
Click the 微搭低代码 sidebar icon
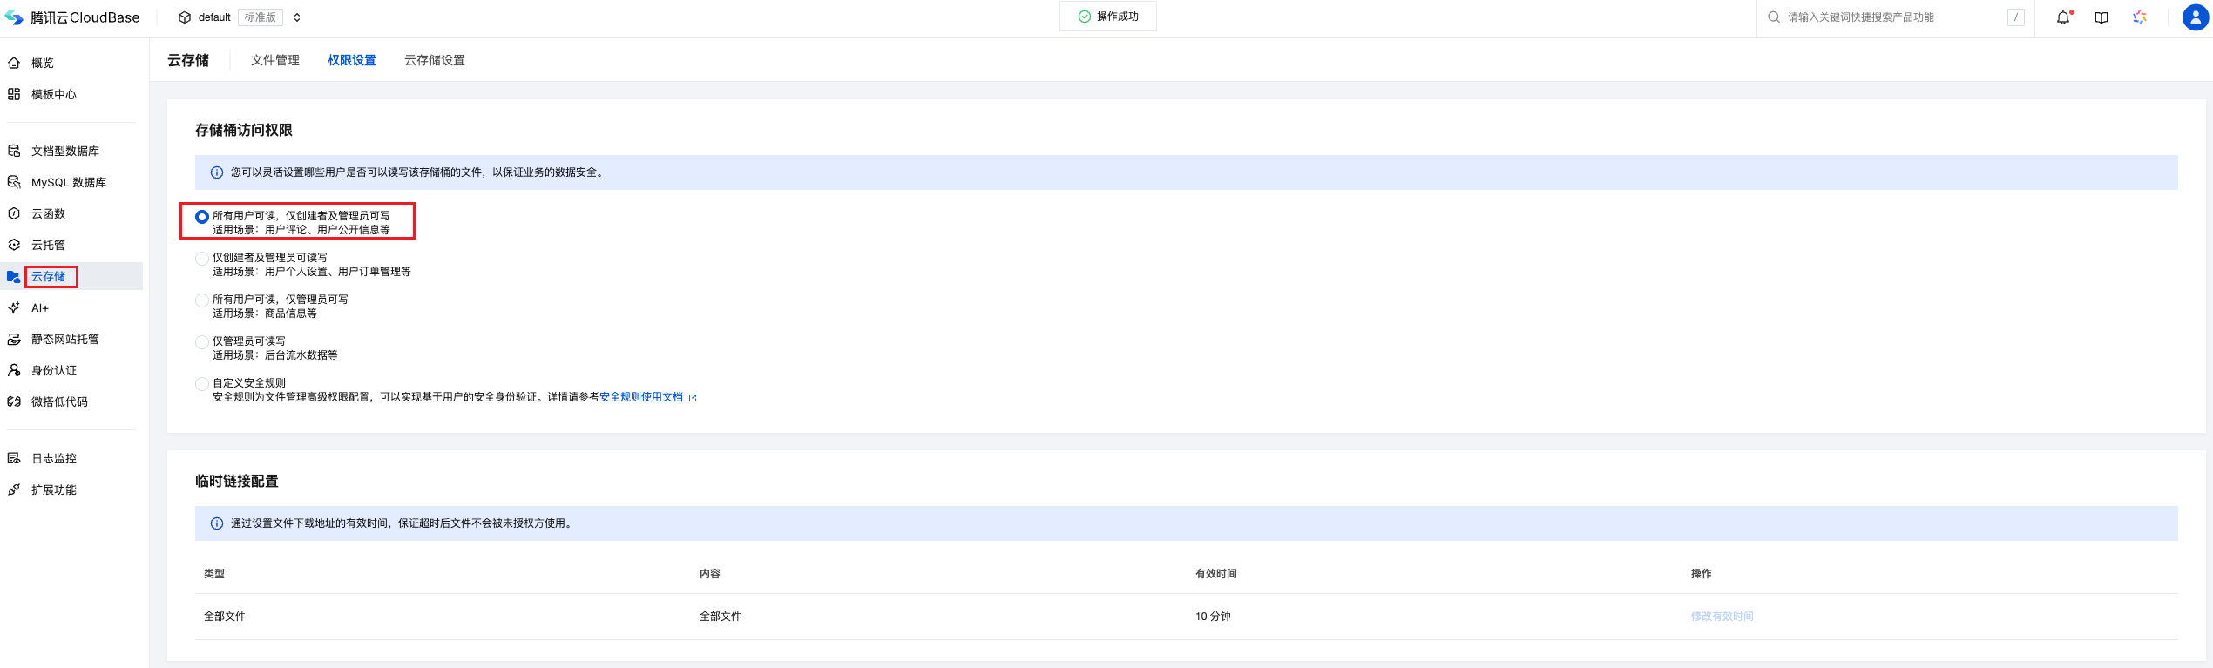click(14, 401)
